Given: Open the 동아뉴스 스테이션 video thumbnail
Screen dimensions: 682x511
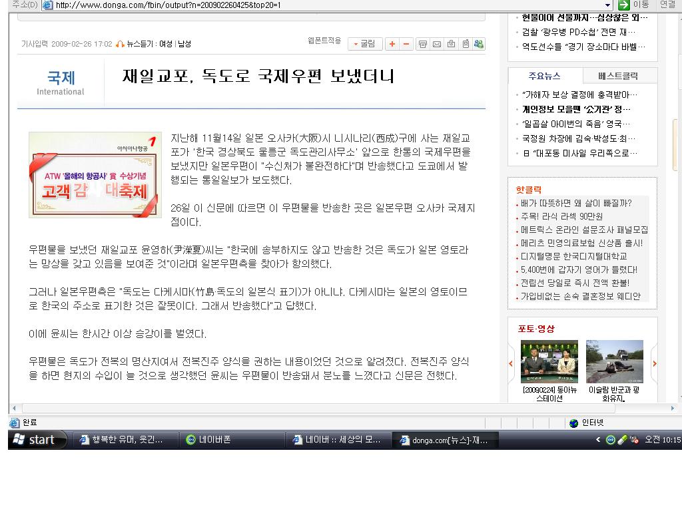Looking at the screenshot, I should 549,361.
